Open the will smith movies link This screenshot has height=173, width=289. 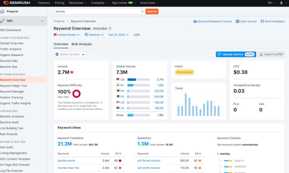point(149,168)
